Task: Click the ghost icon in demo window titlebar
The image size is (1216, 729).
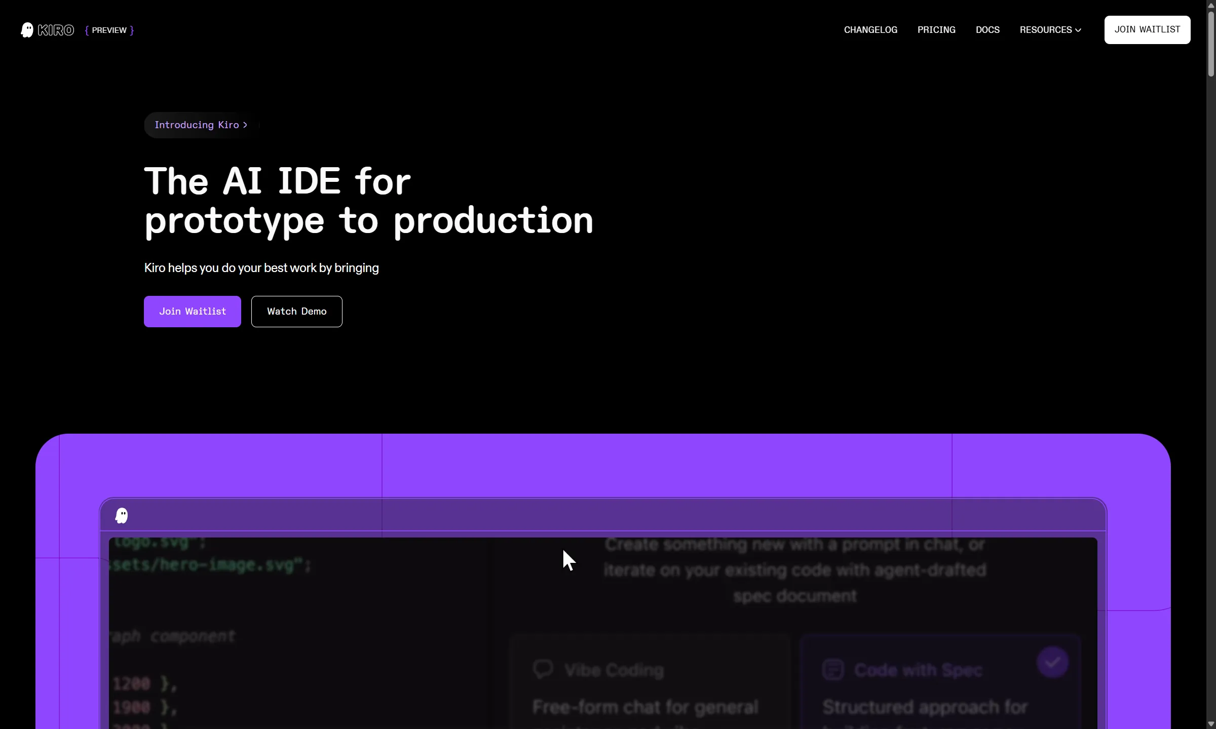Action: (122, 516)
